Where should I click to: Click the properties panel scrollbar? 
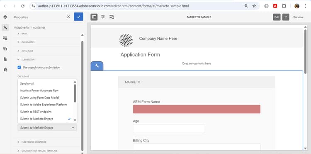[x=83, y=96]
